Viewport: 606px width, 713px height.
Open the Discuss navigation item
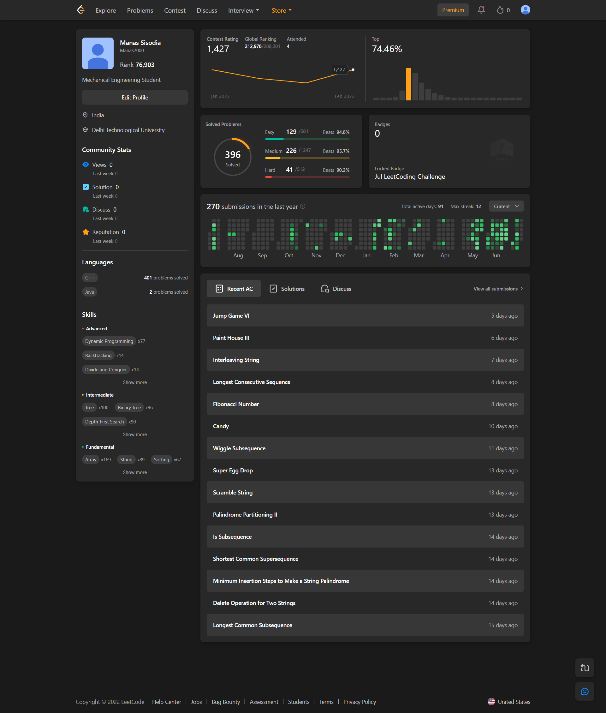(206, 10)
